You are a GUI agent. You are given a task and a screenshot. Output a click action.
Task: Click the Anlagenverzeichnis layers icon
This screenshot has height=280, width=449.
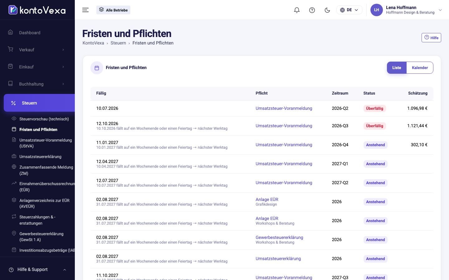click(14, 200)
